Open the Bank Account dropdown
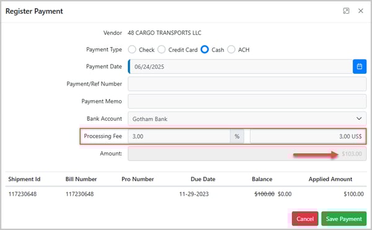Viewport: 372px width, 230px height. [x=359, y=118]
